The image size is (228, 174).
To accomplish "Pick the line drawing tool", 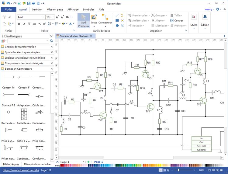I will (117, 15).
